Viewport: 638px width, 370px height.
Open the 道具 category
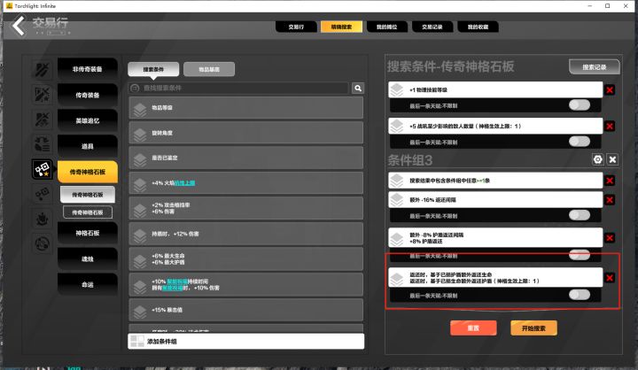click(x=88, y=146)
